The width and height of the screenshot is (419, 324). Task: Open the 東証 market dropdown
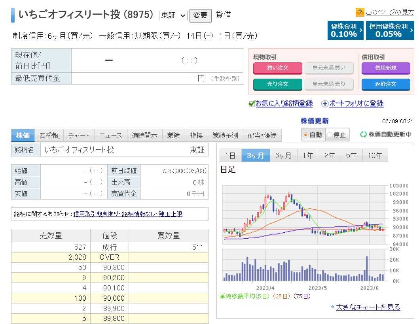(x=173, y=15)
